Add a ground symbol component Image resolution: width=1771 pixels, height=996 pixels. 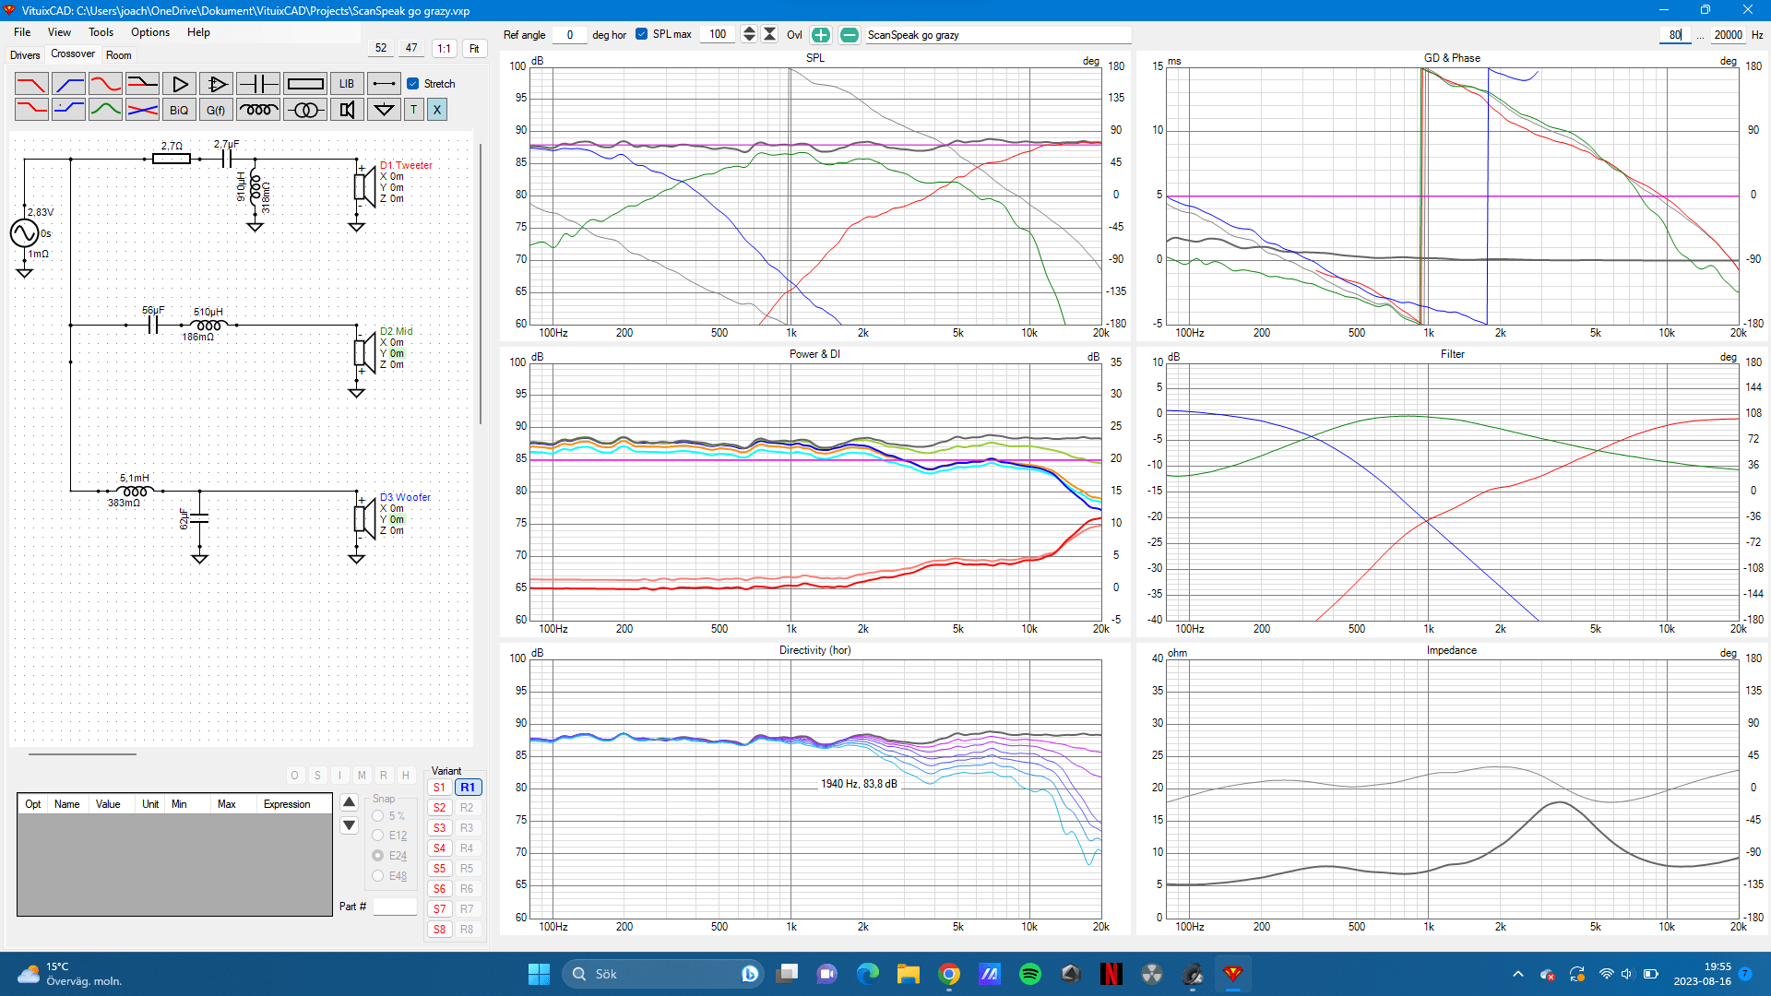coord(384,110)
